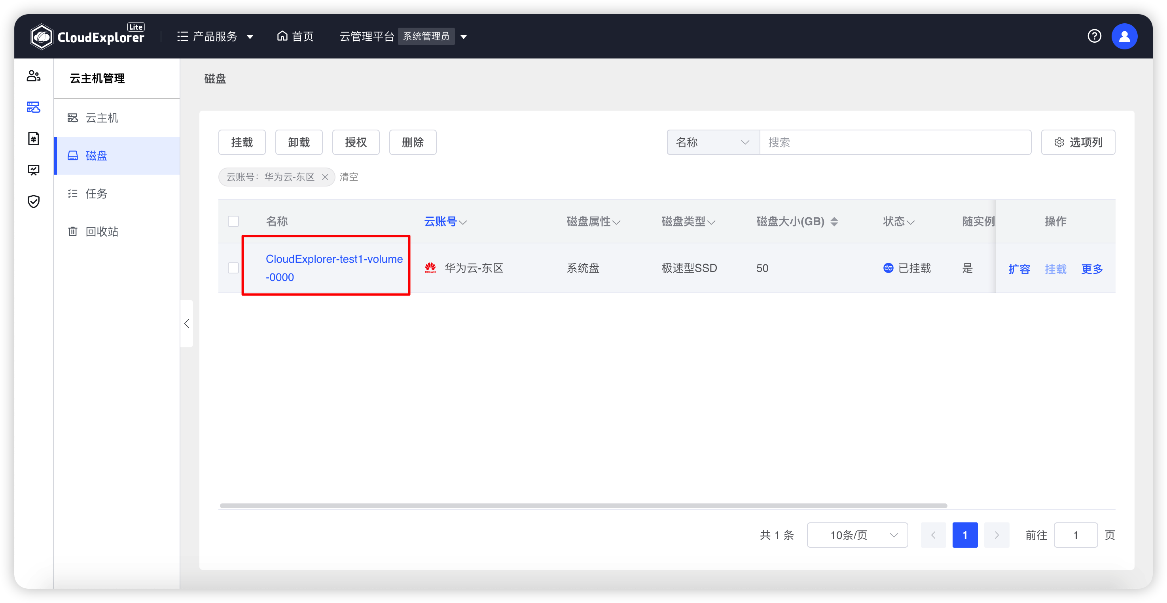Check the select-all checkbox in table header

click(x=233, y=221)
